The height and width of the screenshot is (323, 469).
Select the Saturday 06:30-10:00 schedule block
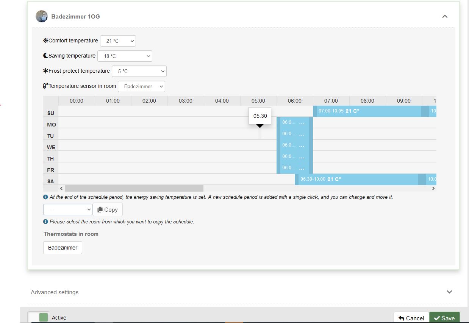pos(356,179)
